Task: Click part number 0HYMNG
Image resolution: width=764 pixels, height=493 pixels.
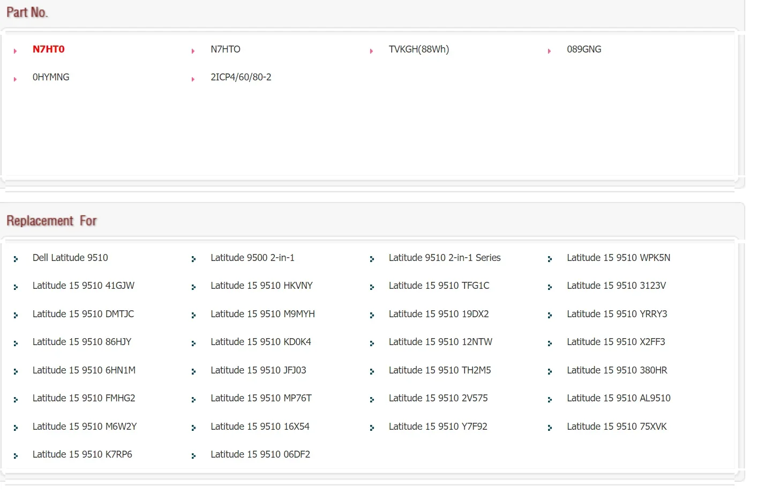Action: [51, 77]
